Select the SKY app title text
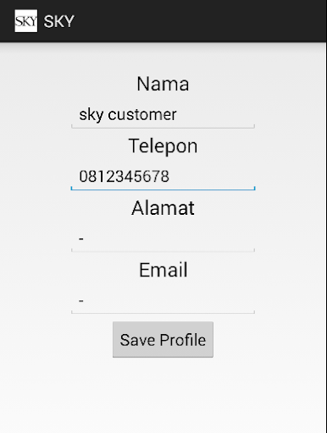Screen dimensions: 327x433 pos(58,21)
